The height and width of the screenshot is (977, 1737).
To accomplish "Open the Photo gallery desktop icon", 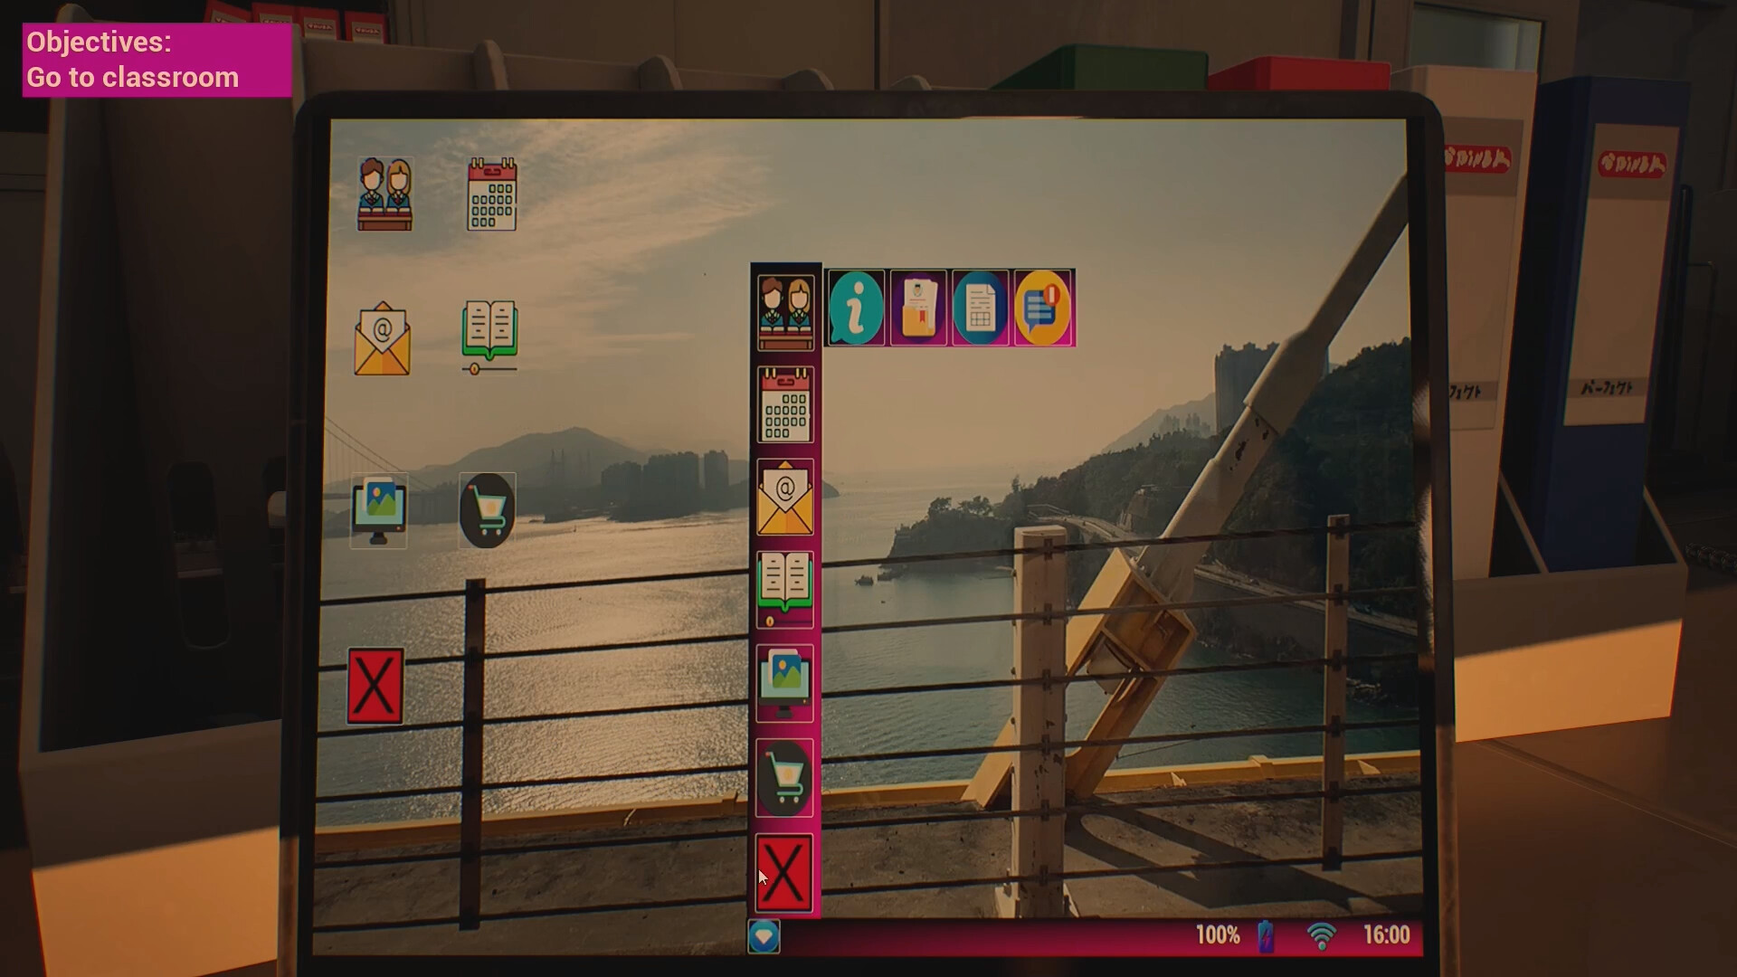I will [x=380, y=509].
